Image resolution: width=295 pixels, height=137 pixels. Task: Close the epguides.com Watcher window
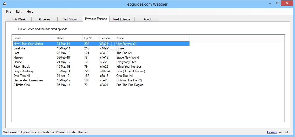click(288, 3)
